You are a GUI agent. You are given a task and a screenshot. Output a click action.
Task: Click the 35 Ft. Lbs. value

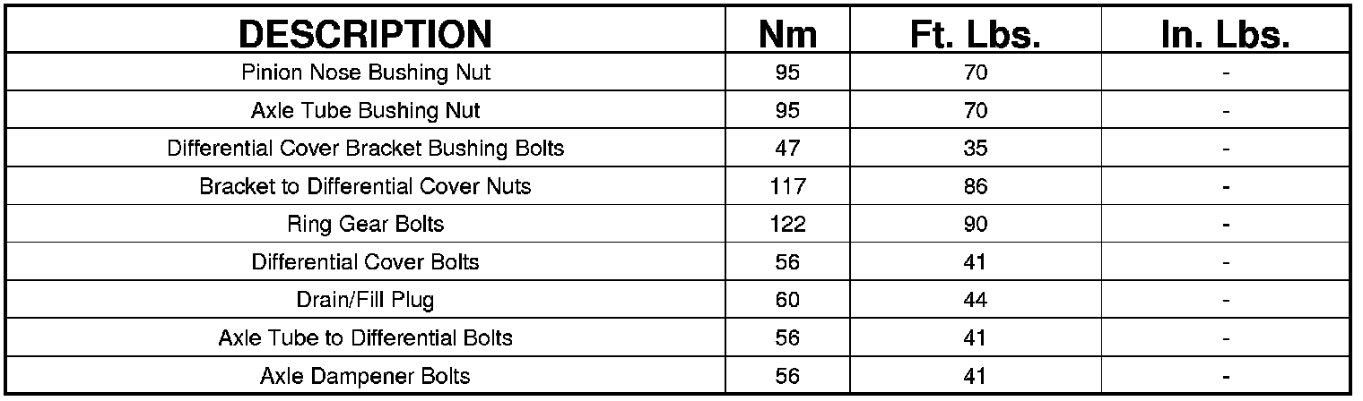975,149
